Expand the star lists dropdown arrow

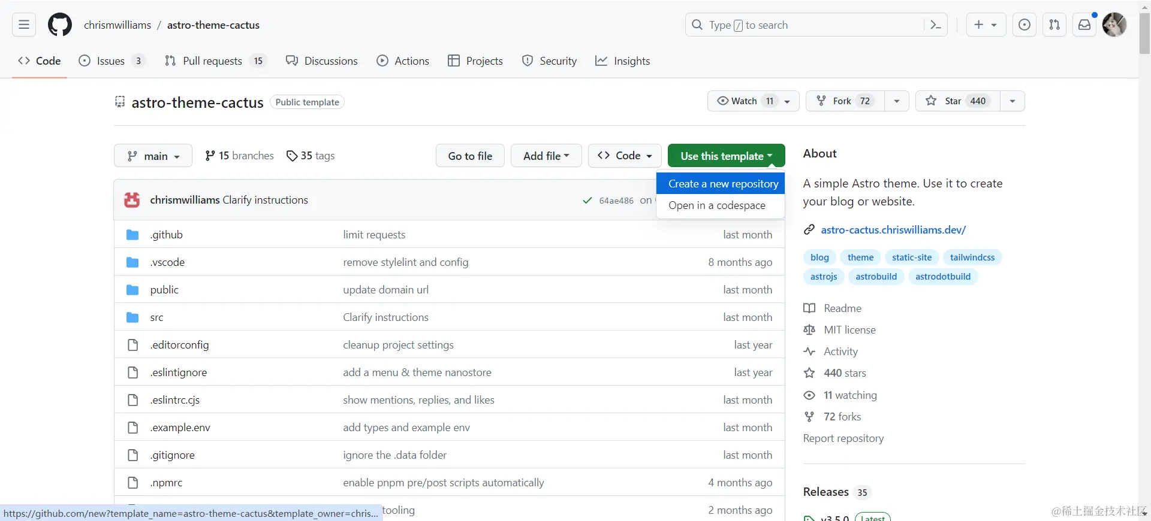1012,101
